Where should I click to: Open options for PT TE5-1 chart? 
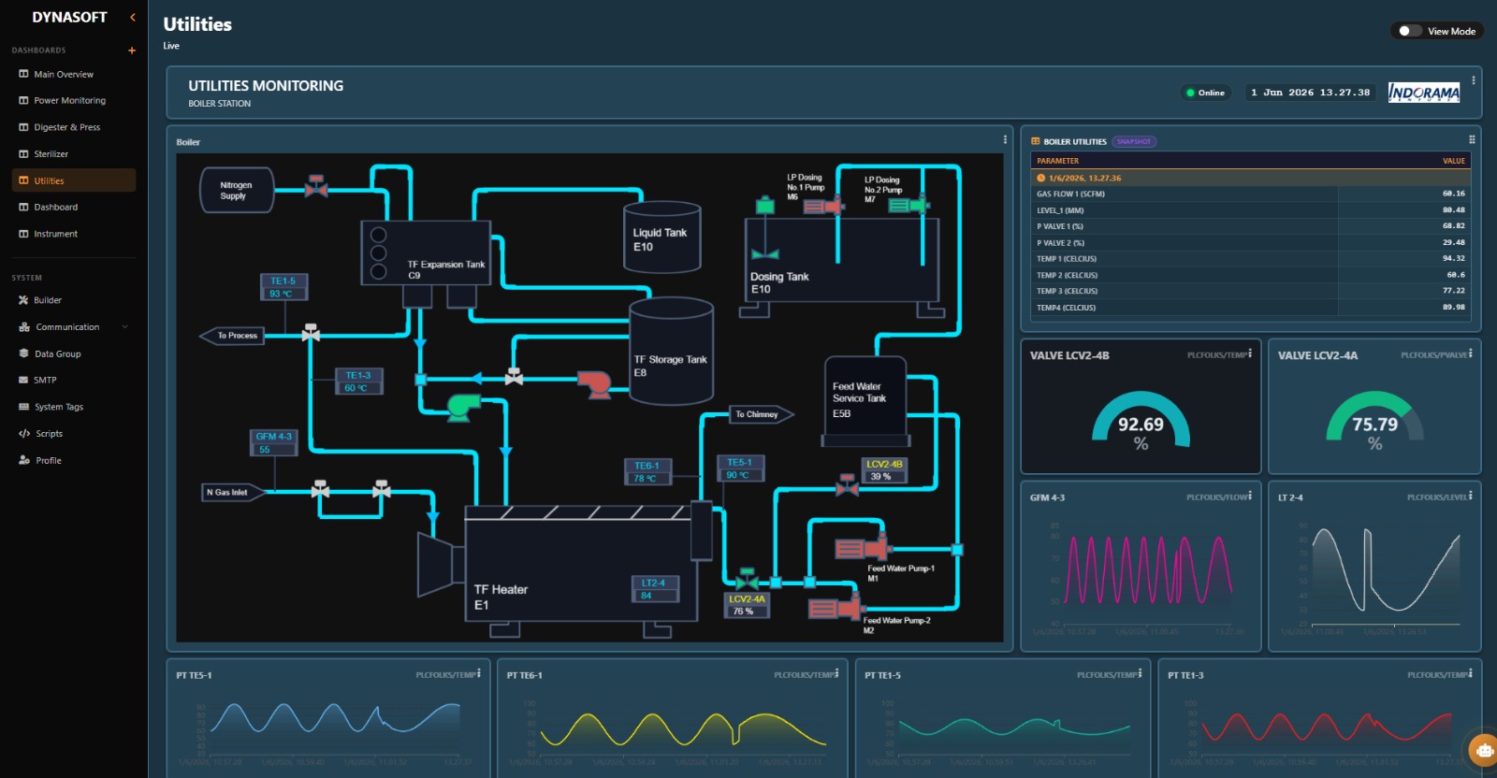(x=479, y=673)
